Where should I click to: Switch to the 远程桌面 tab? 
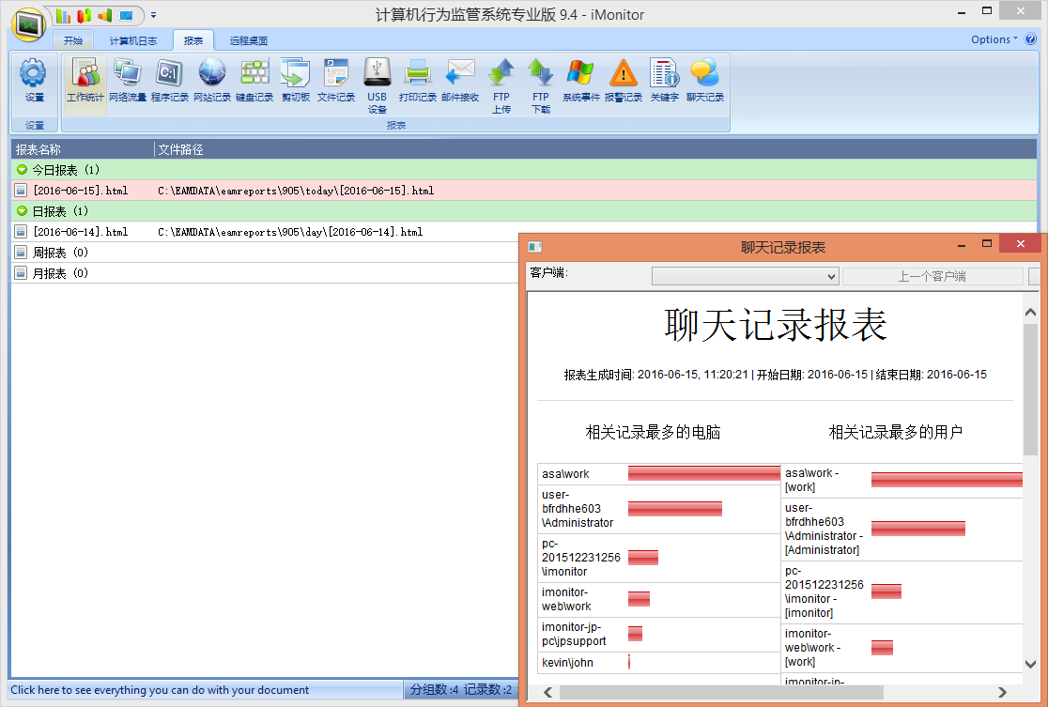point(248,41)
